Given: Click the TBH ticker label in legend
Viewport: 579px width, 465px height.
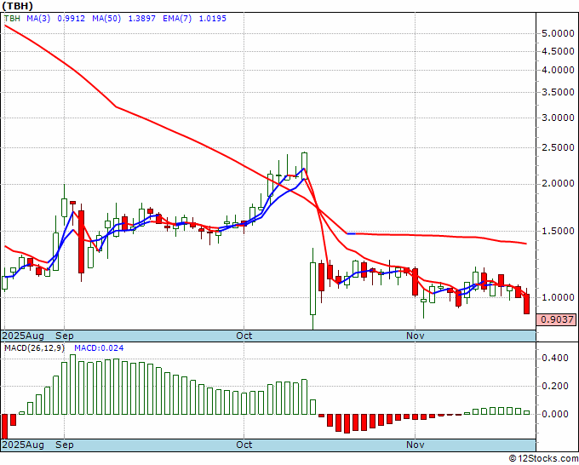Looking at the screenshot, I should coord(12,19).
